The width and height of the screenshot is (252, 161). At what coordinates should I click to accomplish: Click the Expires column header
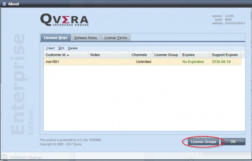(x=195, y=55)
